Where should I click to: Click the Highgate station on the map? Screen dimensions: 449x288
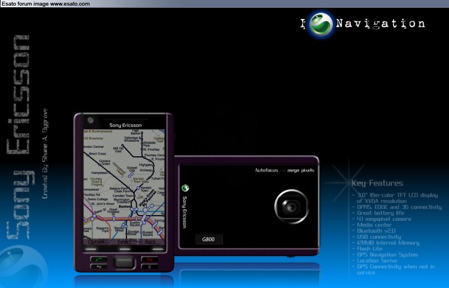point(145,165)
